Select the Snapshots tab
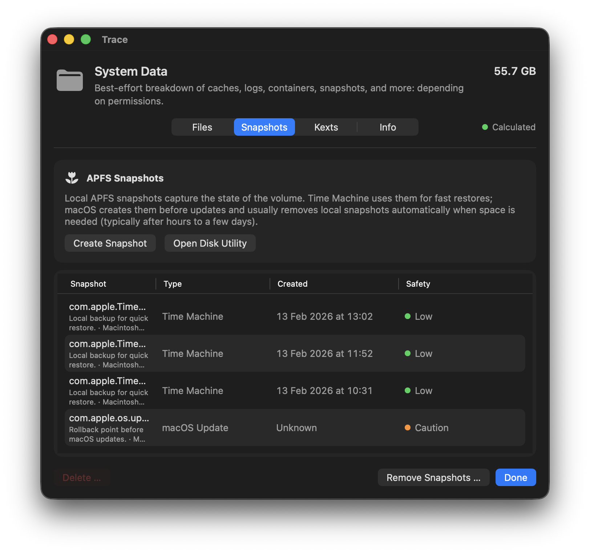Screen dimensions: 590x553 264,127
